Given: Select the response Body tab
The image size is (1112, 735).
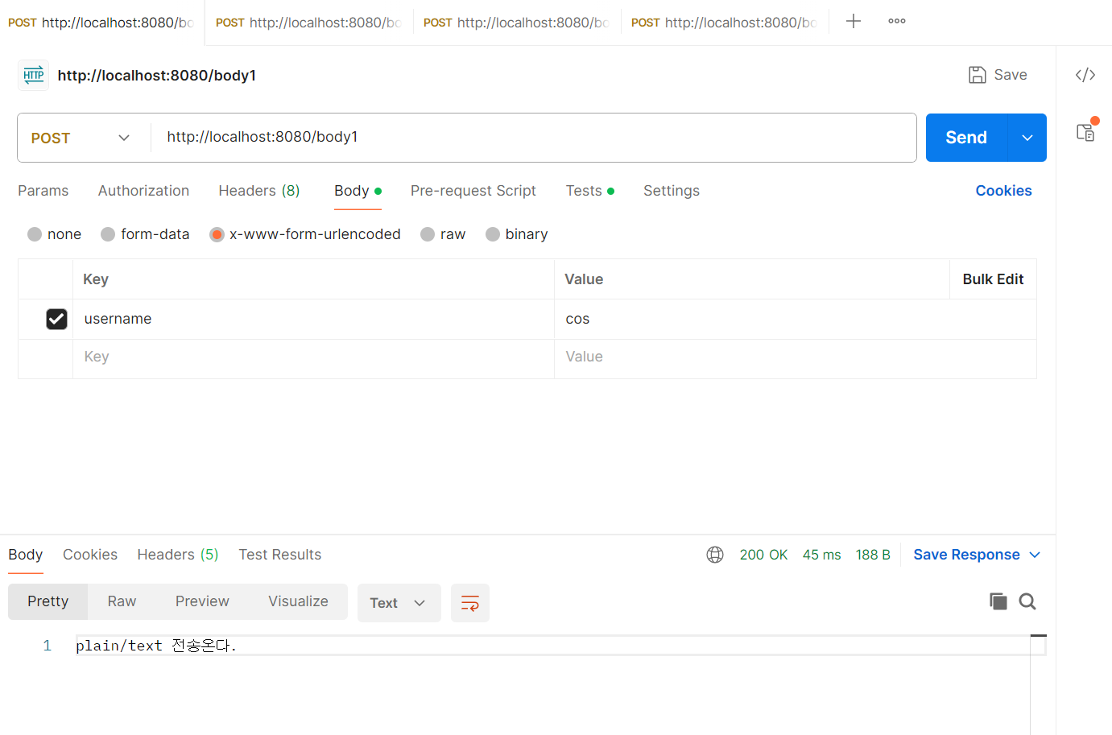Looking at the screenshot, I should 26,555.
